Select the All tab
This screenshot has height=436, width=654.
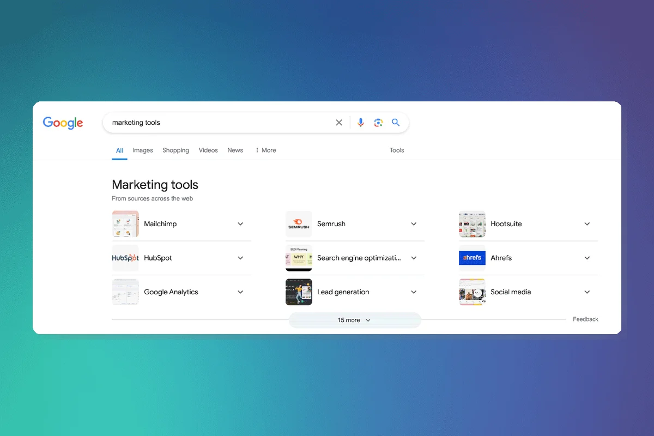pyautogui.click(x=119, y=150)
